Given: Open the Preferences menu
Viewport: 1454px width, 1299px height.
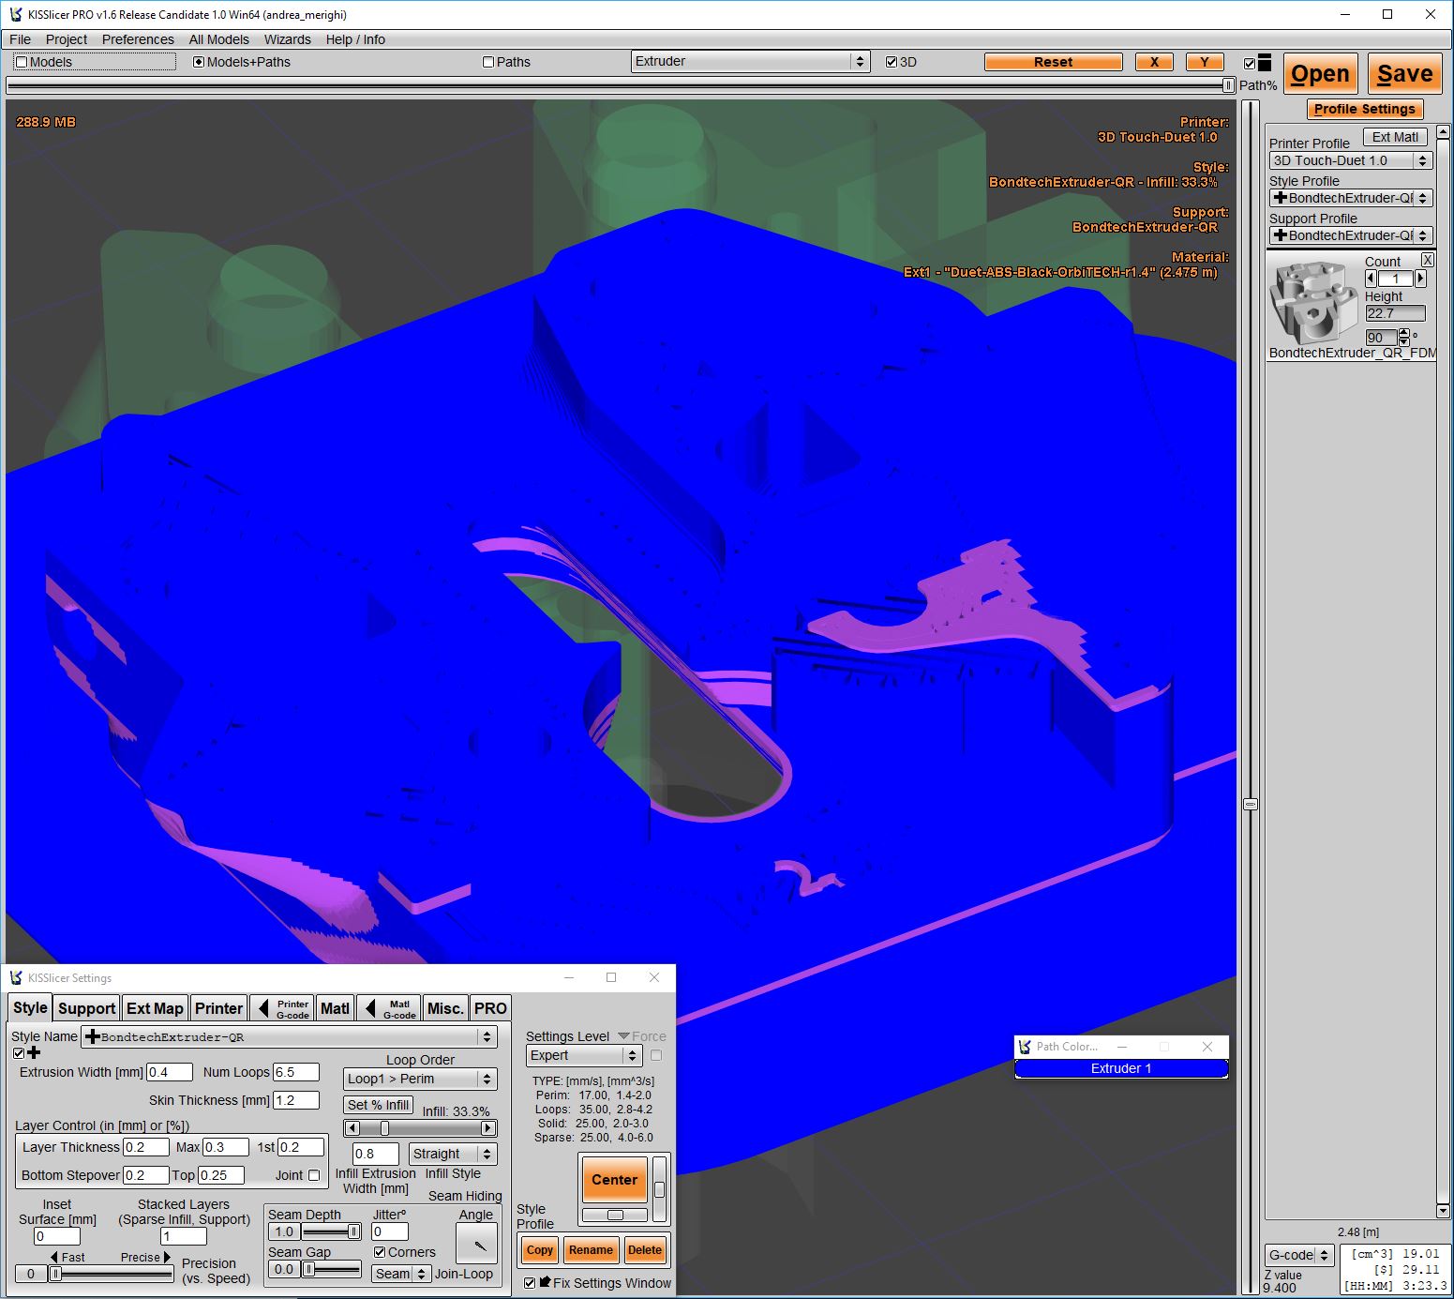Looking at the screenshot, I should [x=138, y=39].
